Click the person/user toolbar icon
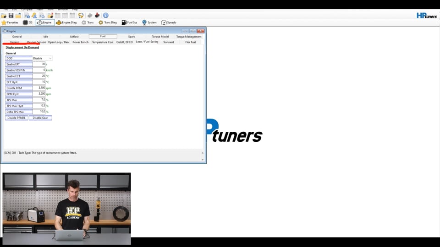The width and height of the screenshot is (440, 247). pos(34,16)
